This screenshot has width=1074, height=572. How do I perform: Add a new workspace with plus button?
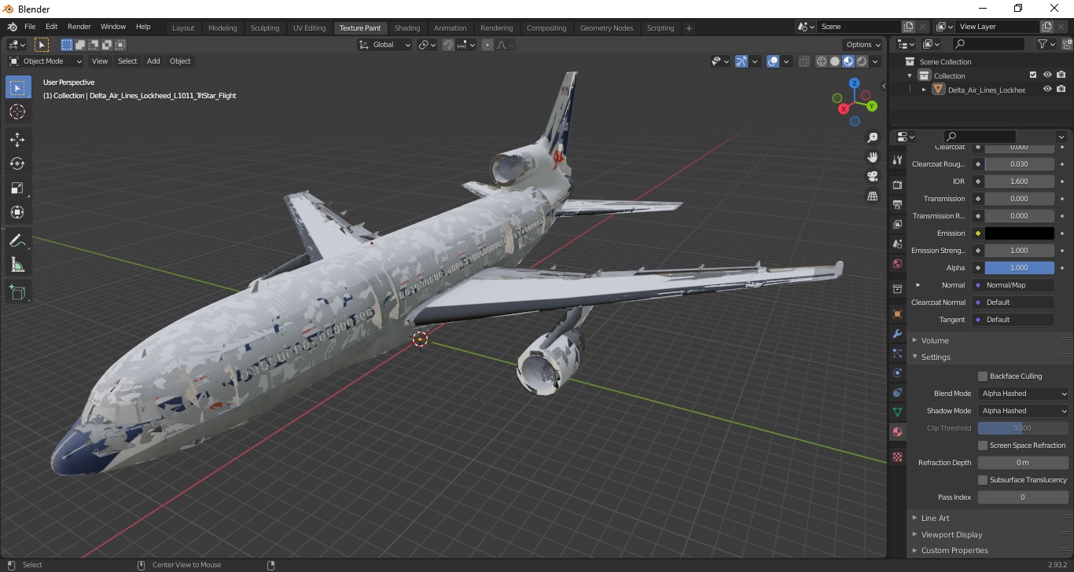click(689, 28)
